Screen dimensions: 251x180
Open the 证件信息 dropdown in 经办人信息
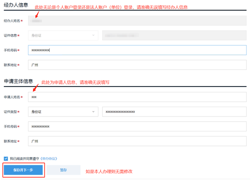[63, 35]
